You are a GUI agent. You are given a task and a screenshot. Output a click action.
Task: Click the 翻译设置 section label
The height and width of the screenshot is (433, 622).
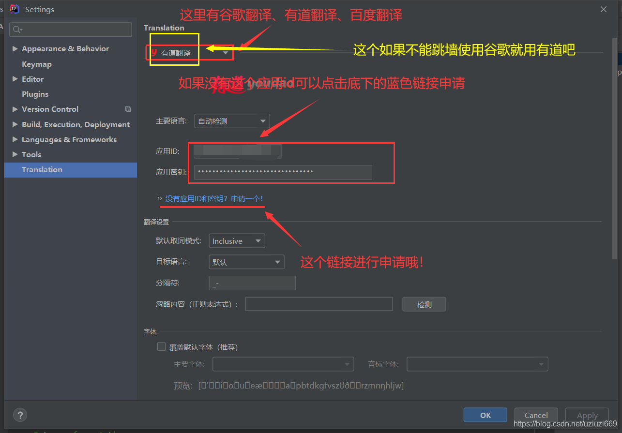156,222
